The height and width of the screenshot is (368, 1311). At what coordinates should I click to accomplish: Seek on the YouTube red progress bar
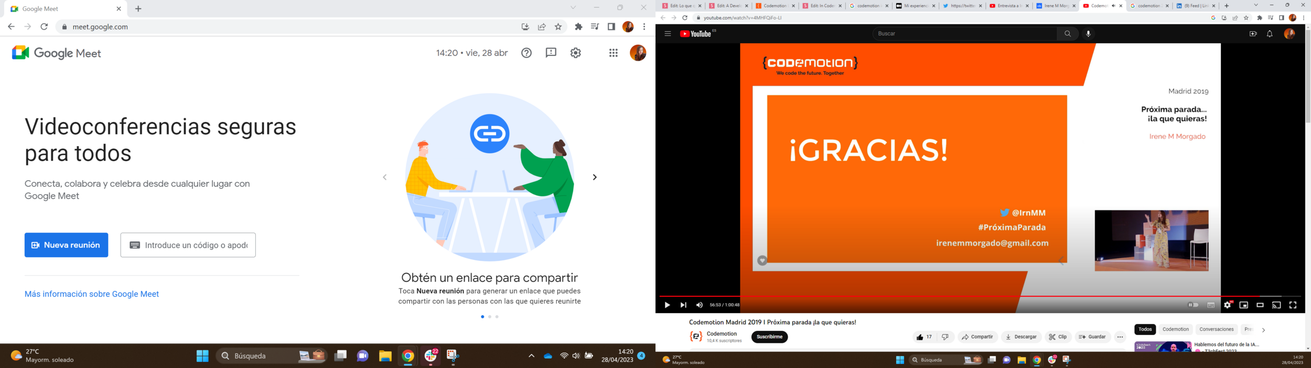(x=980, y=296)
